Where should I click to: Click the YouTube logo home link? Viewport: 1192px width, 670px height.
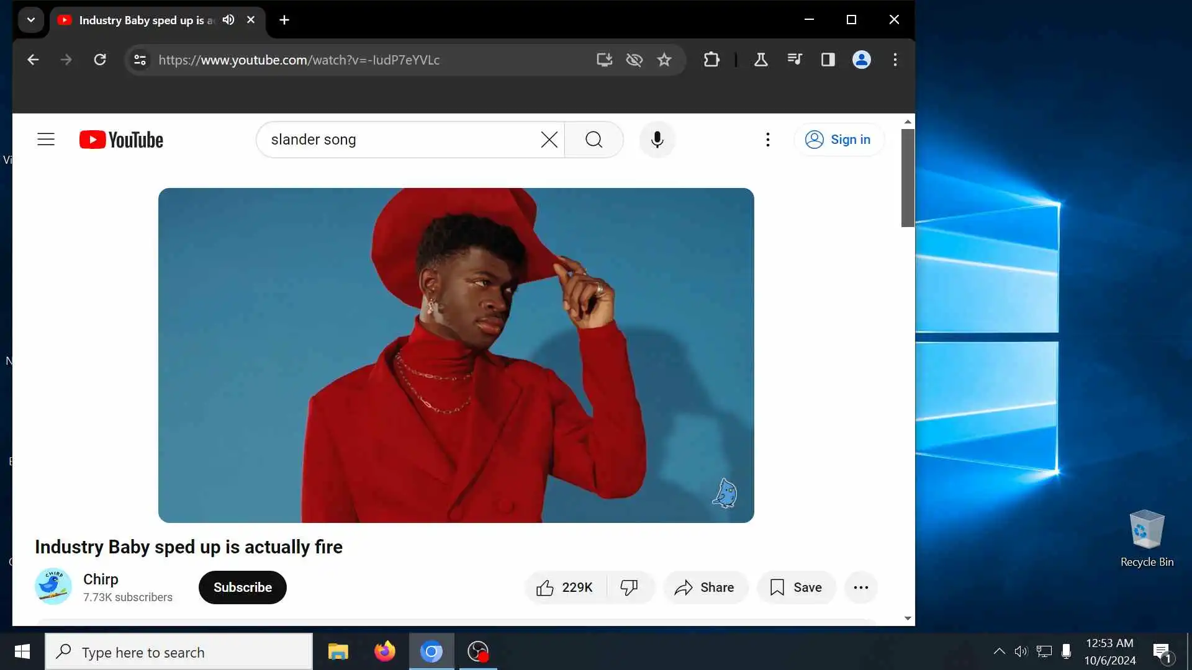122,140
